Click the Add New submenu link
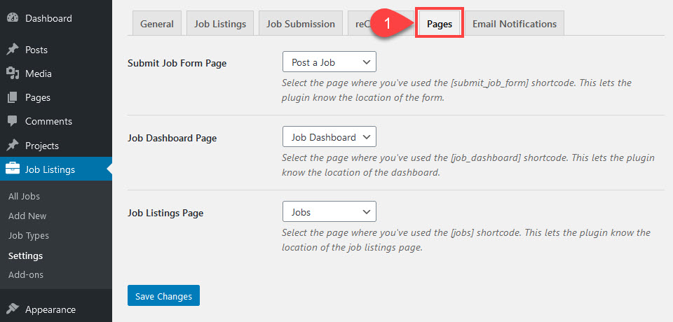Image resolution: width=673 pixels, height=322 pixels. [x=27, y=216]
